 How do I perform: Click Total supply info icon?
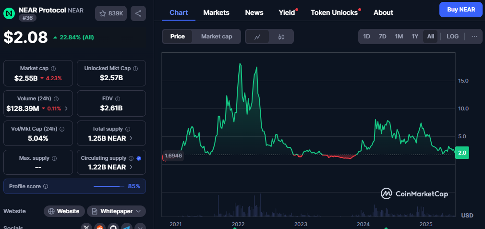point(128,129)
